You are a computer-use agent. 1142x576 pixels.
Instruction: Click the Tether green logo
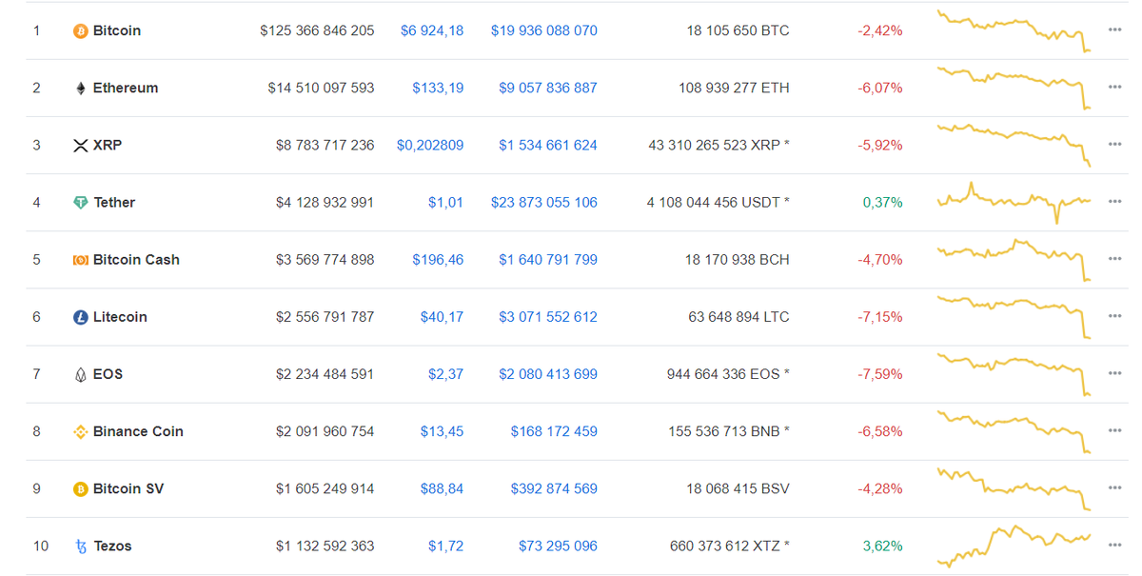pos(80,202)
